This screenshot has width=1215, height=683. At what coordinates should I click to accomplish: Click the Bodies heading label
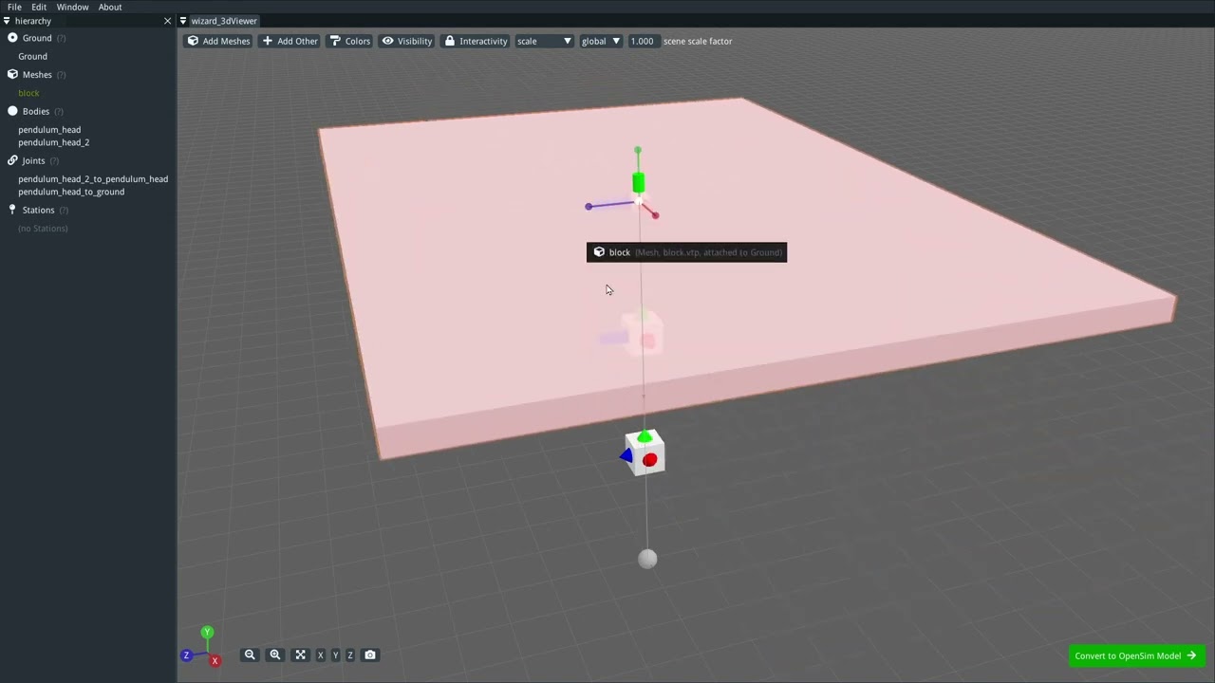click(x=36, y=112)
